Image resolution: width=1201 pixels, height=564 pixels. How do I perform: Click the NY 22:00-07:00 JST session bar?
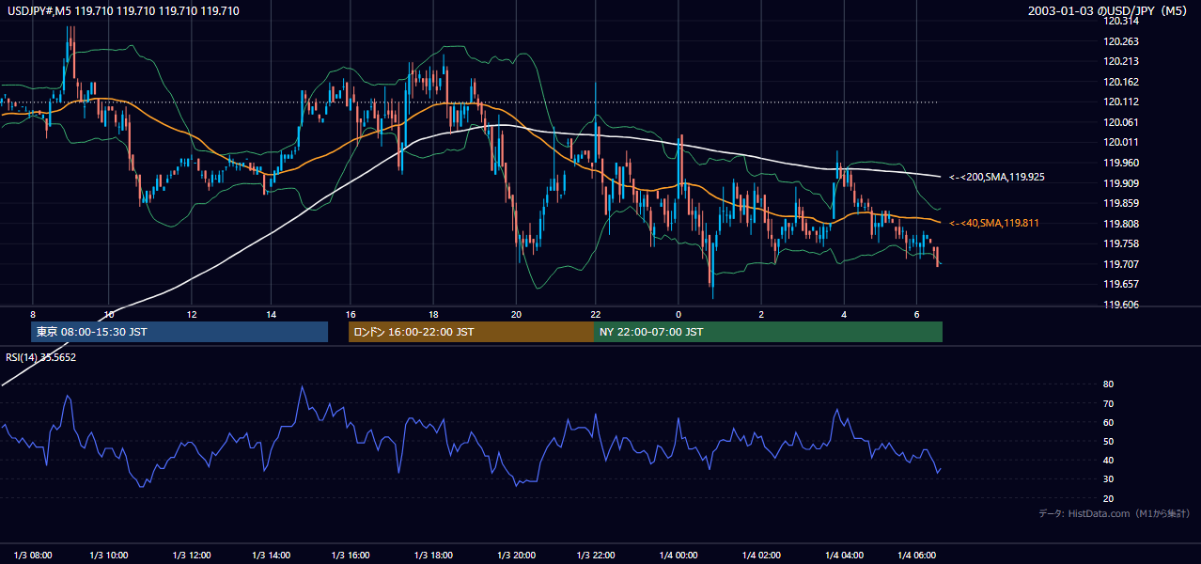click(x=768, y=332)
